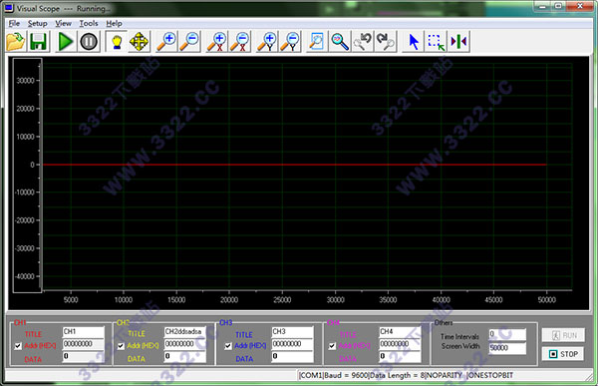Click the CH4 DATA value field
598x386 pixels.
(x=400, y=357)
